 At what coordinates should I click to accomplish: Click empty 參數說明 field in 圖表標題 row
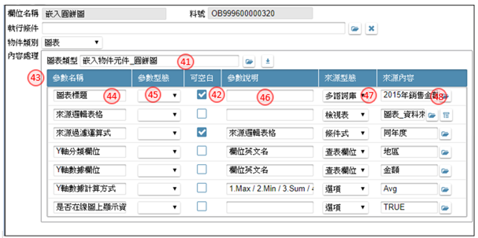click(270, 96)
